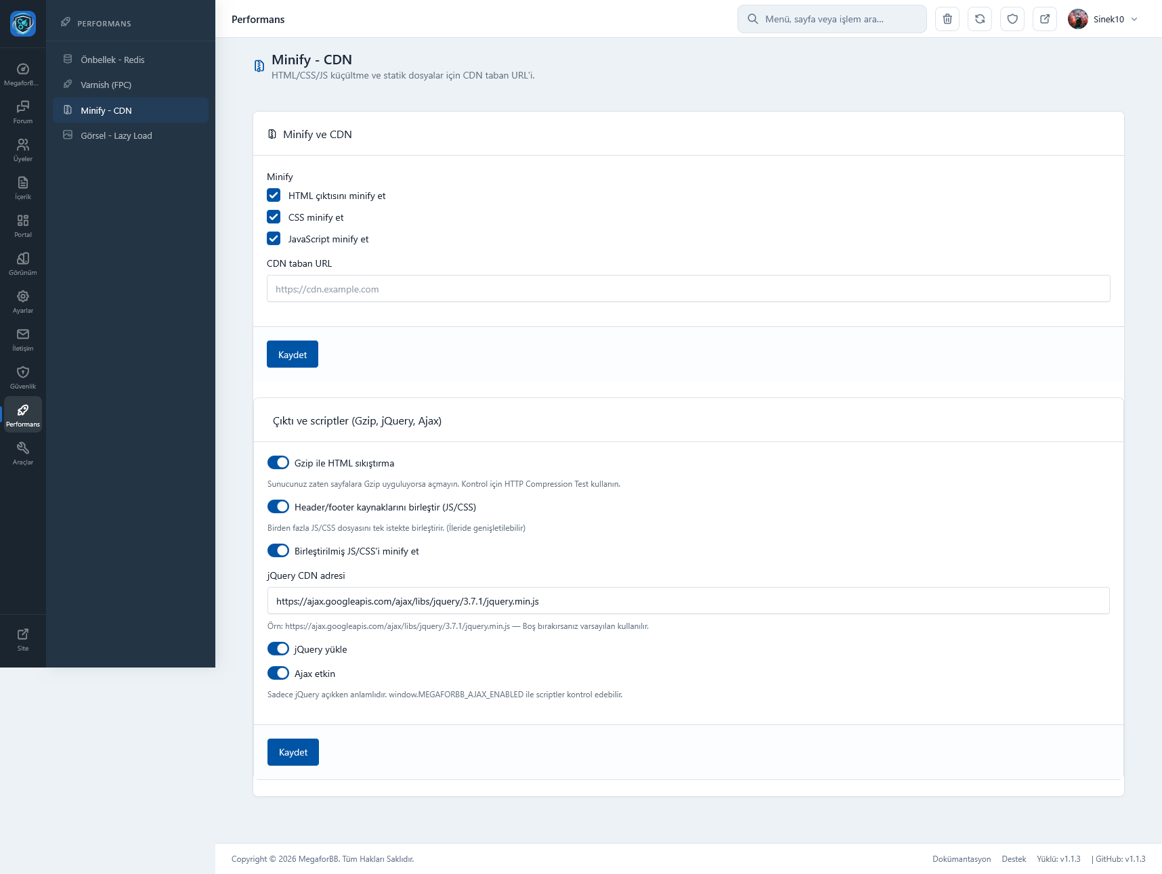Uncheck the CSS minify et checkbox
Screen dimensions: 1162x874
[x=274, y=217]
